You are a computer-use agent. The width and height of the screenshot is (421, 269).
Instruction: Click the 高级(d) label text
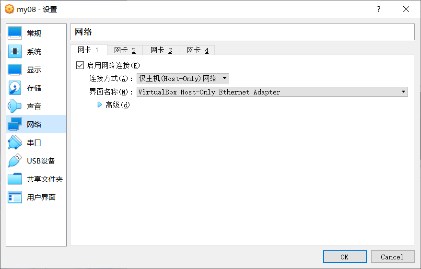click(x=118, y=105)
